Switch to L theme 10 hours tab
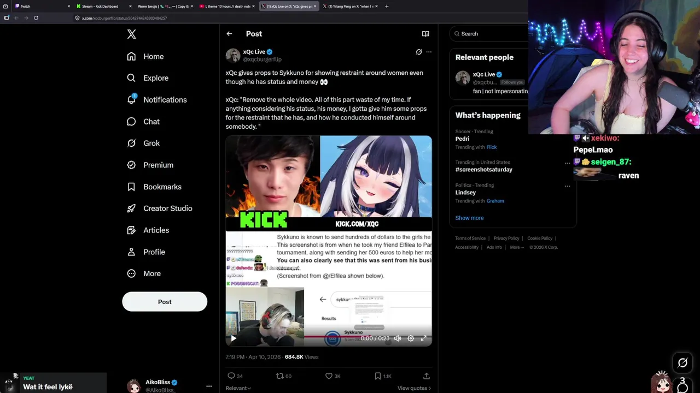Screen dimensions: 700x393 227,6
